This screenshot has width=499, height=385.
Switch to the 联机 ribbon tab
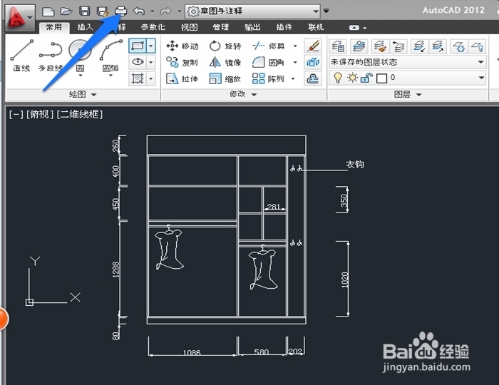tap(316, 27)
